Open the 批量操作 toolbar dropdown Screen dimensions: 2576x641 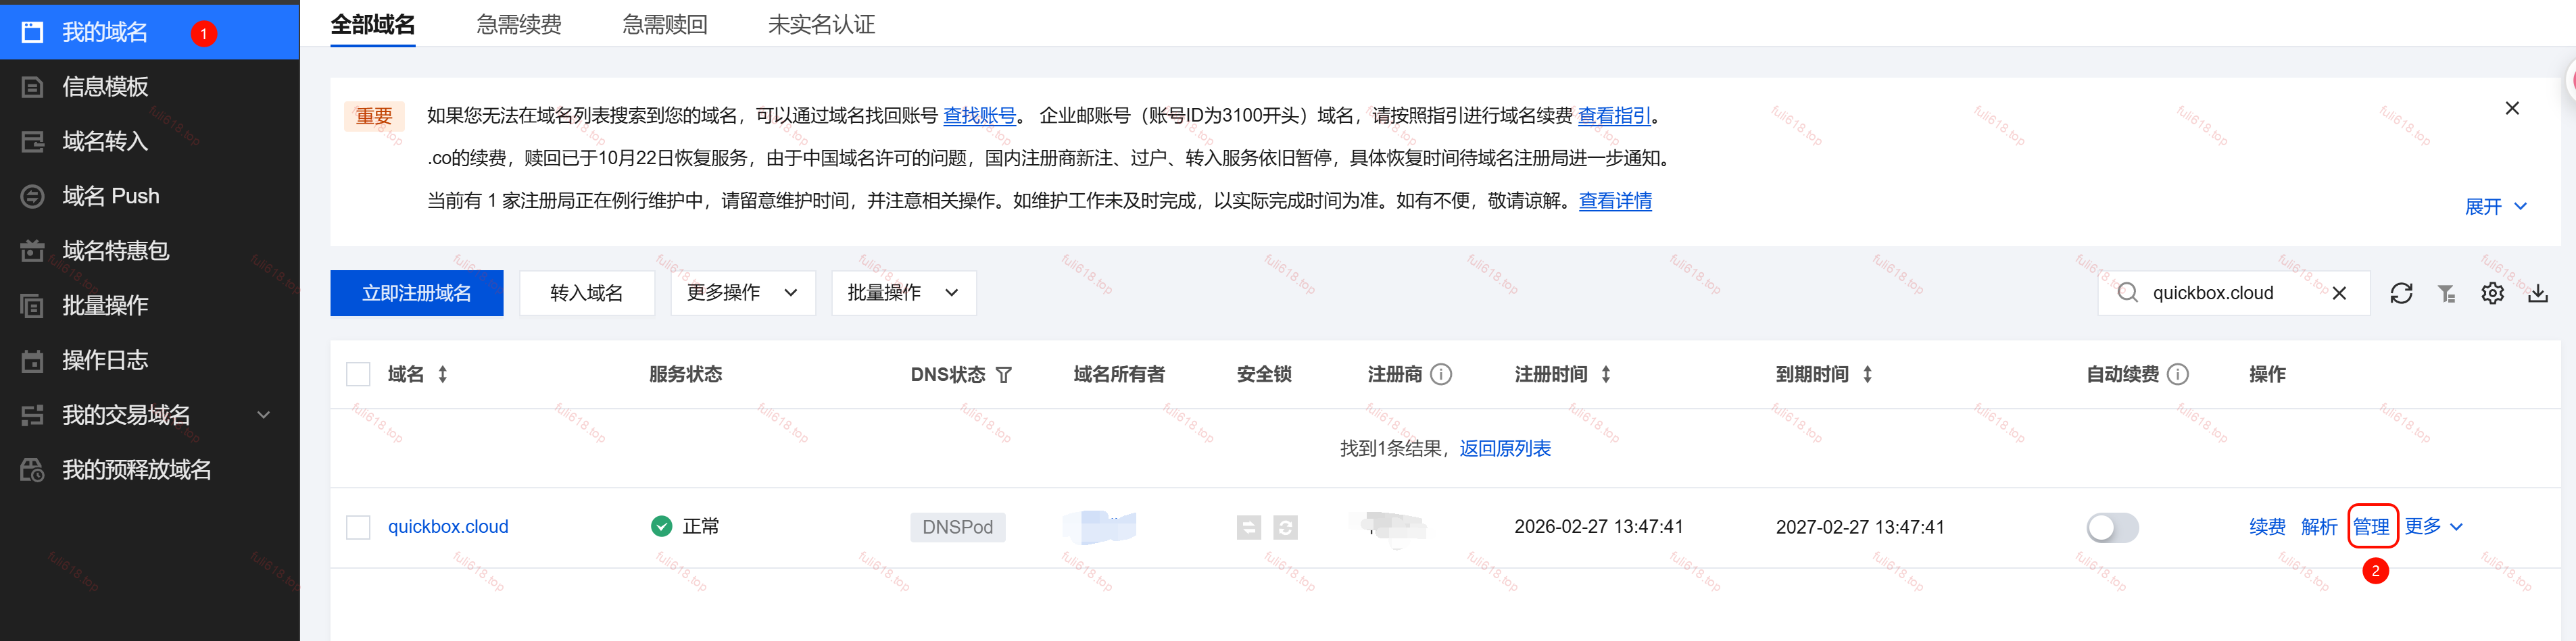[x=904, y=293]
